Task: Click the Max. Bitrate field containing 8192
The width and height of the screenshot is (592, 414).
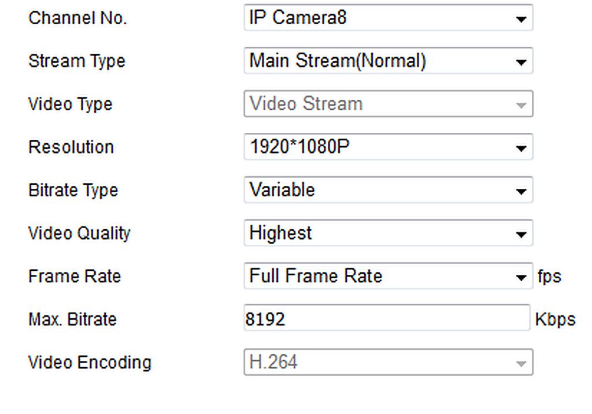Action: 387,318
